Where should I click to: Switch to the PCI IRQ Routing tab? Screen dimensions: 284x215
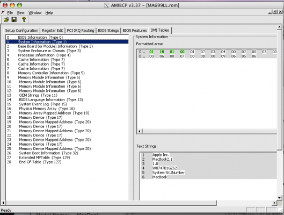pyautogui.click(x=81, y=31)
